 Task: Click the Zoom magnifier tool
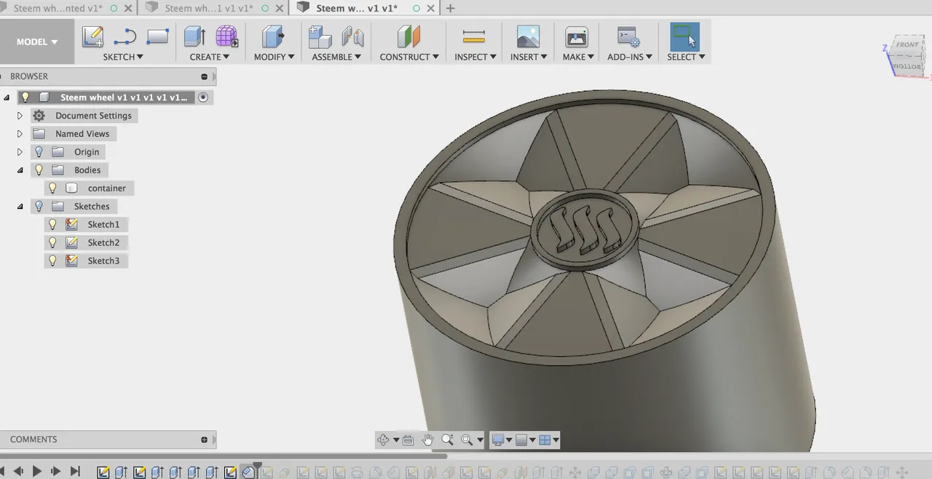click(447, 440)
